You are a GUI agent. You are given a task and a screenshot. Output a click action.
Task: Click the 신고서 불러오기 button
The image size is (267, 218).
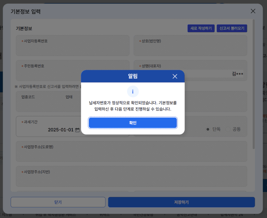point(232,28)
